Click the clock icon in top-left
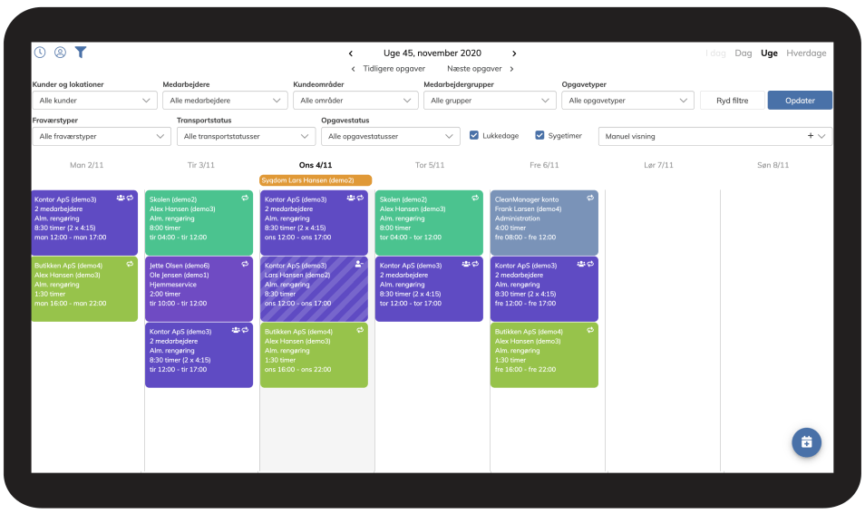Image resolution: width=865 pixels, height=514 pixels. (x=40, y=53)
